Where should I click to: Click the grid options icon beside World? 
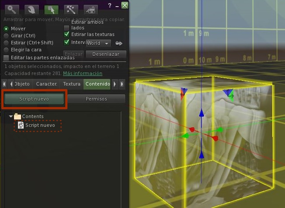pos(119,43)
